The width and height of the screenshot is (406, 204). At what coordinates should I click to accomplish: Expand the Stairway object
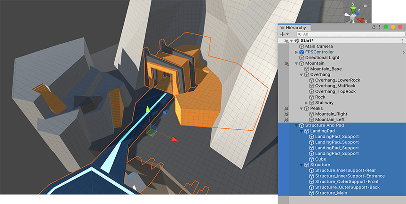[x=307, y=103]
